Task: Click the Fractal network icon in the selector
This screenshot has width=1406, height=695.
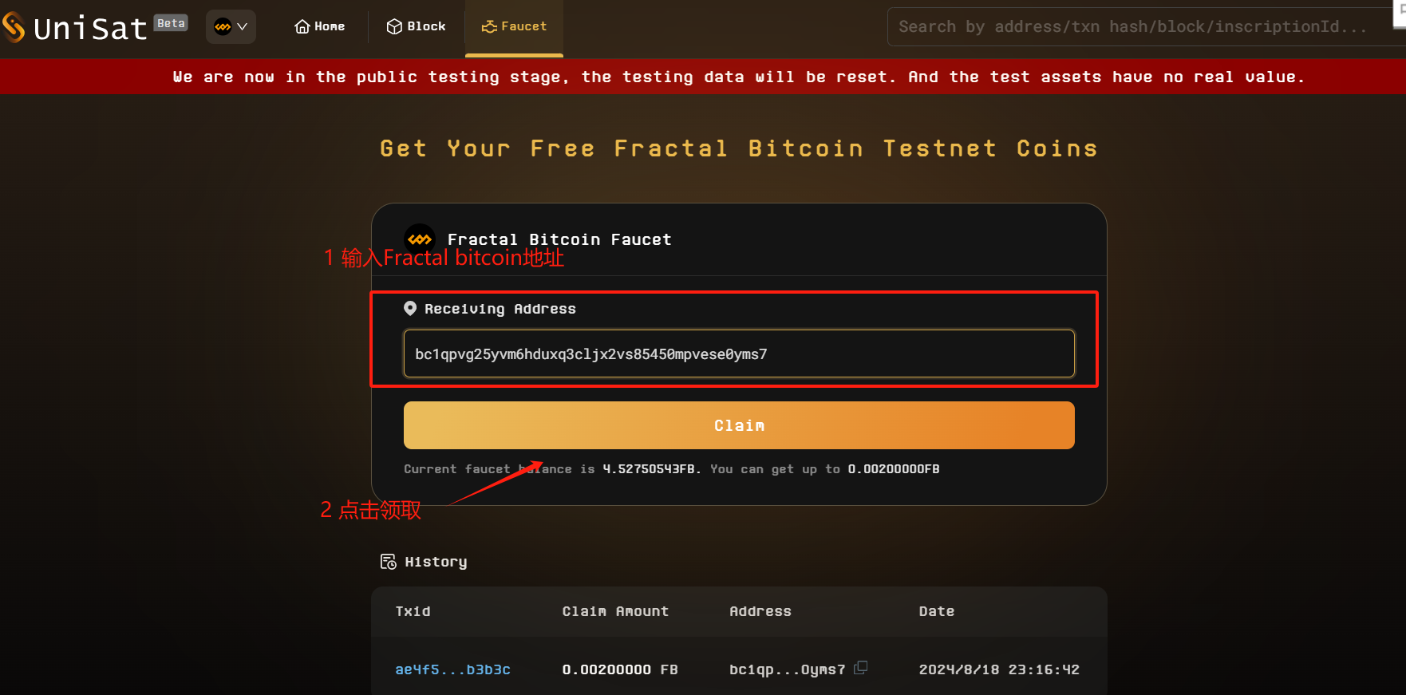Action: coord(221,26)
